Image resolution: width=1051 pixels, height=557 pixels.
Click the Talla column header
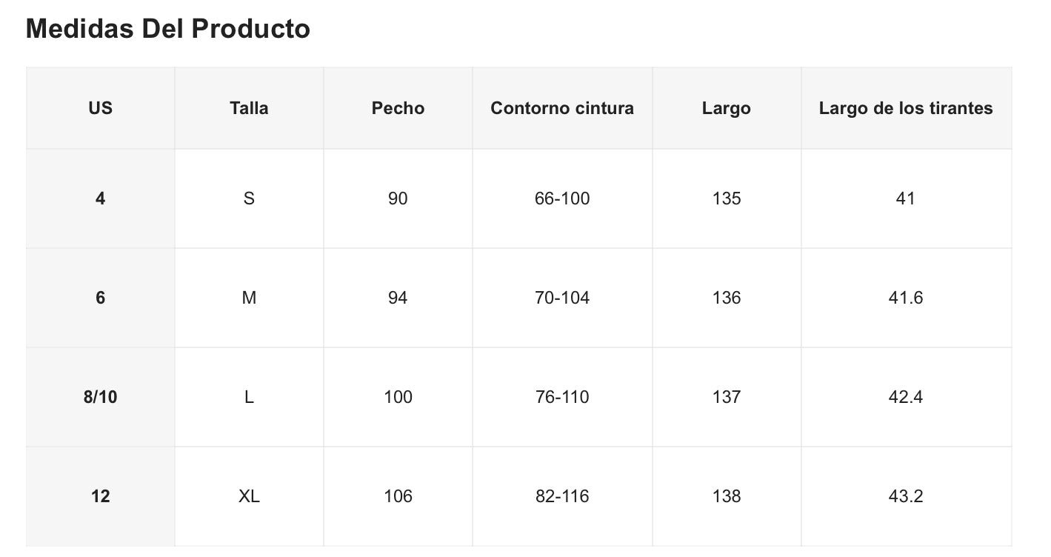point(249,108)
